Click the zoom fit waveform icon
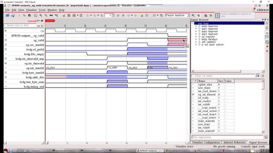 click(35, 15)
